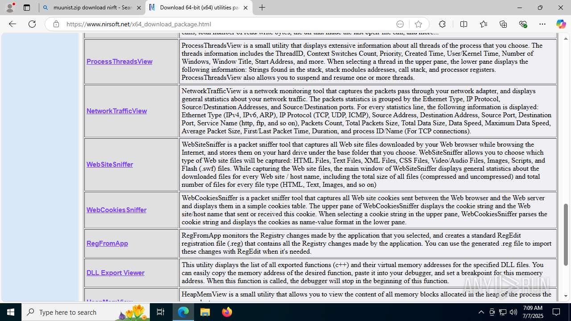Go back to the previous page
The image size is (571, 321).
12,24
